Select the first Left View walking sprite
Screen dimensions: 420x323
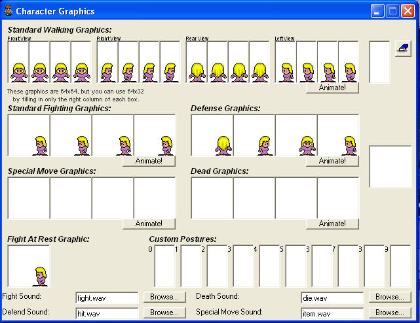pos(286,63)
